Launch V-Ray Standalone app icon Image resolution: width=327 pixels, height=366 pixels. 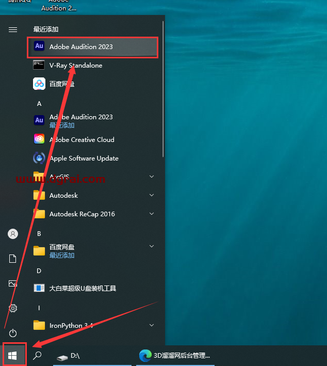click(x=39, y=65)
